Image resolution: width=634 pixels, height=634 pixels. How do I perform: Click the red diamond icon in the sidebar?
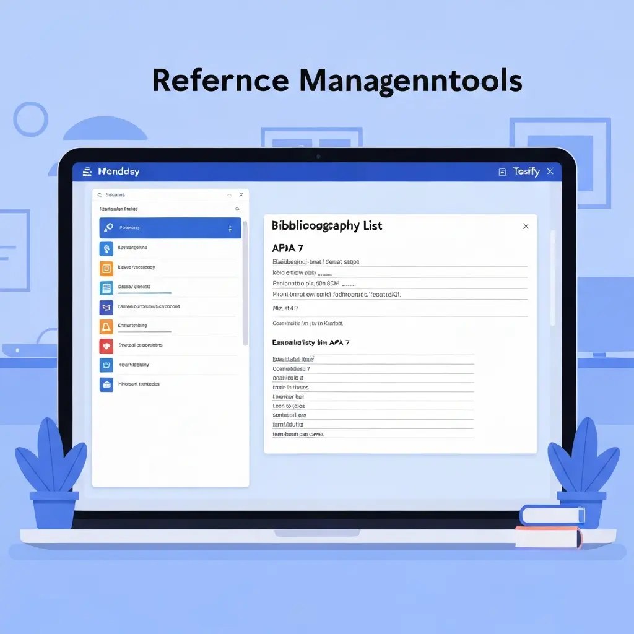click(106, 346)
